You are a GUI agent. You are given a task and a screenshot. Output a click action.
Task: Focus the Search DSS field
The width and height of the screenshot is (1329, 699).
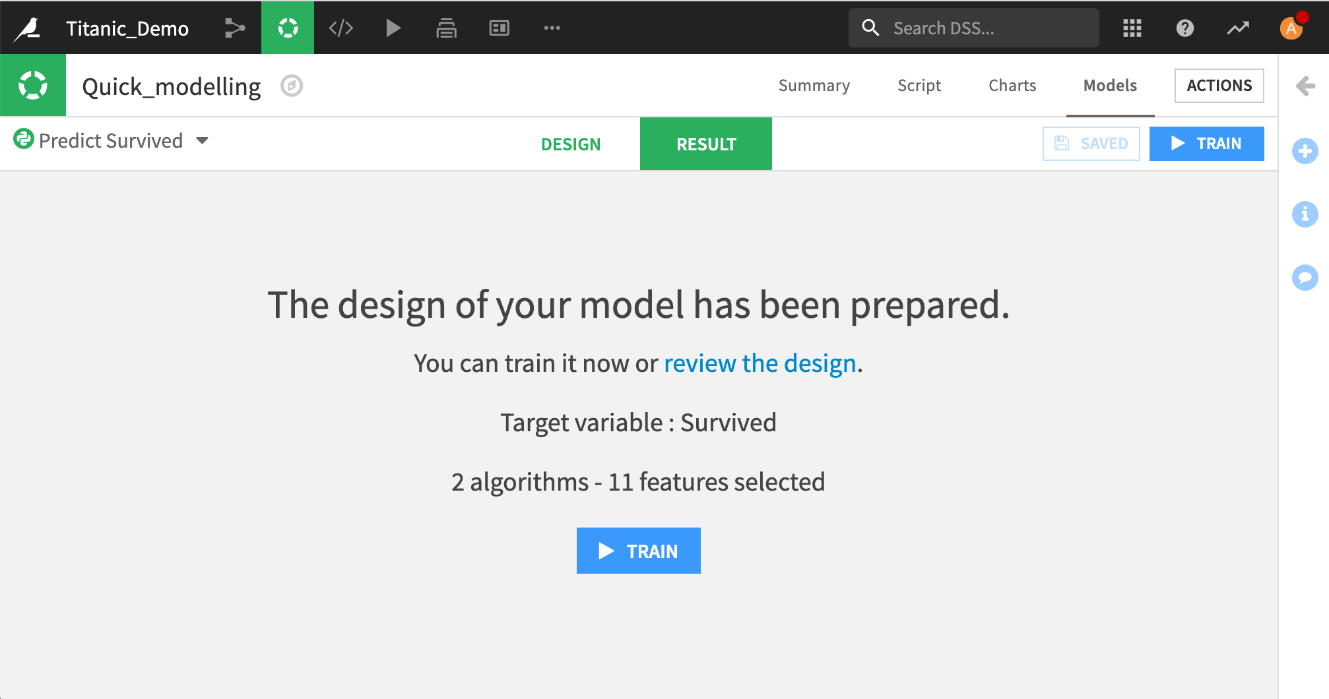coord(974,28)
